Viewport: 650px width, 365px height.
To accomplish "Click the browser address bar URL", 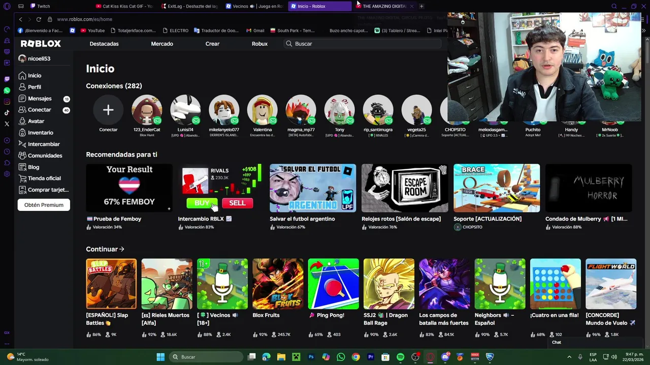I will click(84, 19).
